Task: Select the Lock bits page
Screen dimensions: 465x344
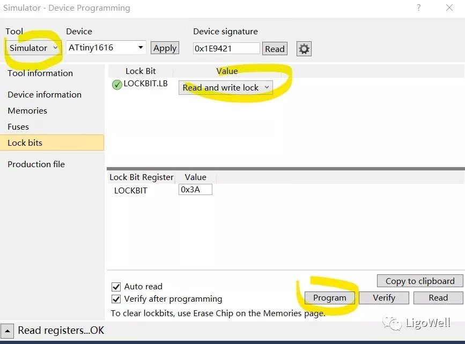Action: [52, 143]
